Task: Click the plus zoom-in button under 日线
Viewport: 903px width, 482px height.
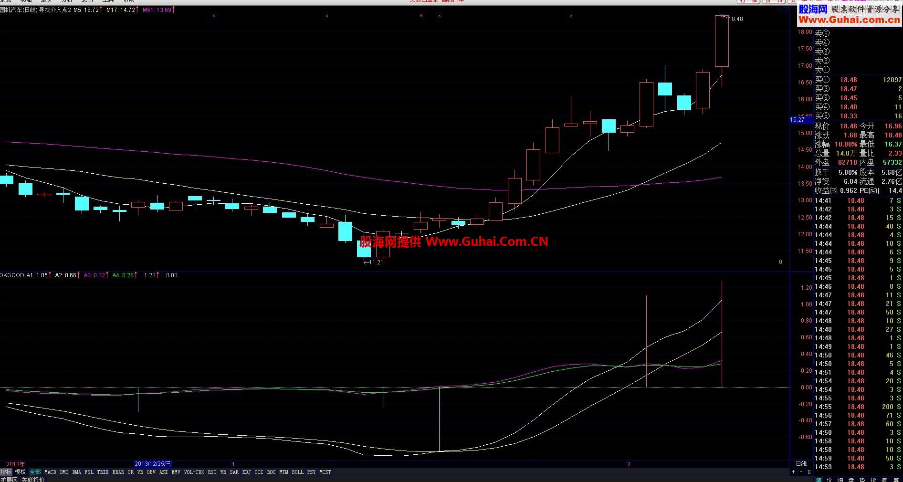Action: click(794, 472)
